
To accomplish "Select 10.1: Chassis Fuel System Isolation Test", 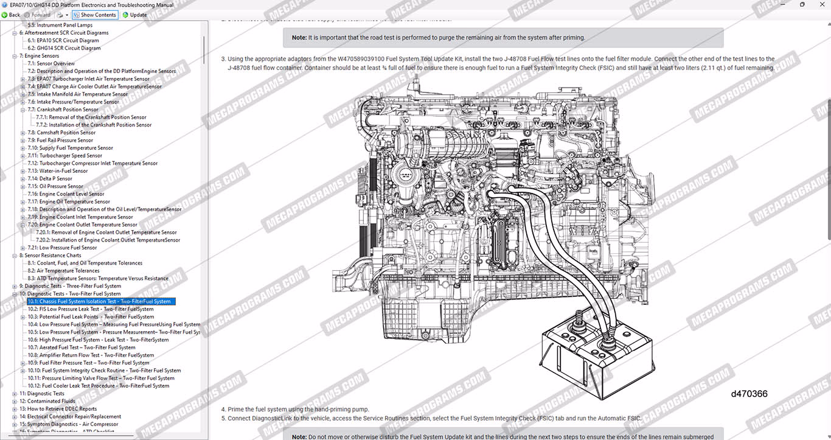I will coord(101,301).
